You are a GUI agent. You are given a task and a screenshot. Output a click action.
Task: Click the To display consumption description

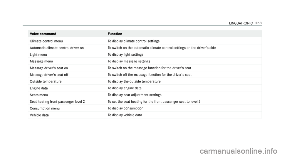pyautogui.click(x=125, y=108)
